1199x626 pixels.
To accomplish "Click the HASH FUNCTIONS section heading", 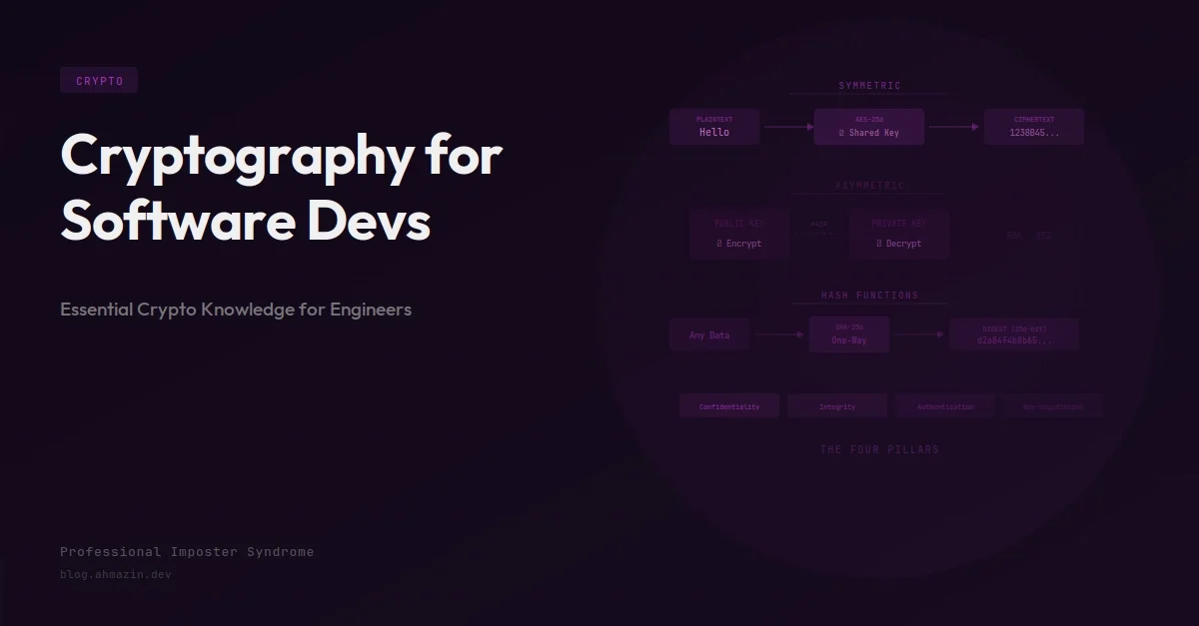I will 869,296.
